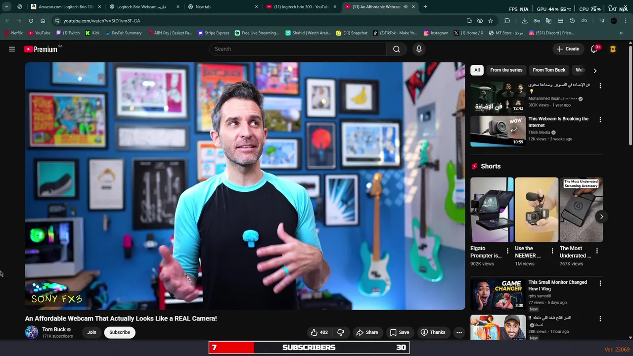The height and width of the screenshot is (356, 633).
Task: Select the All filter chip
Action: click(x=477, y=70)
